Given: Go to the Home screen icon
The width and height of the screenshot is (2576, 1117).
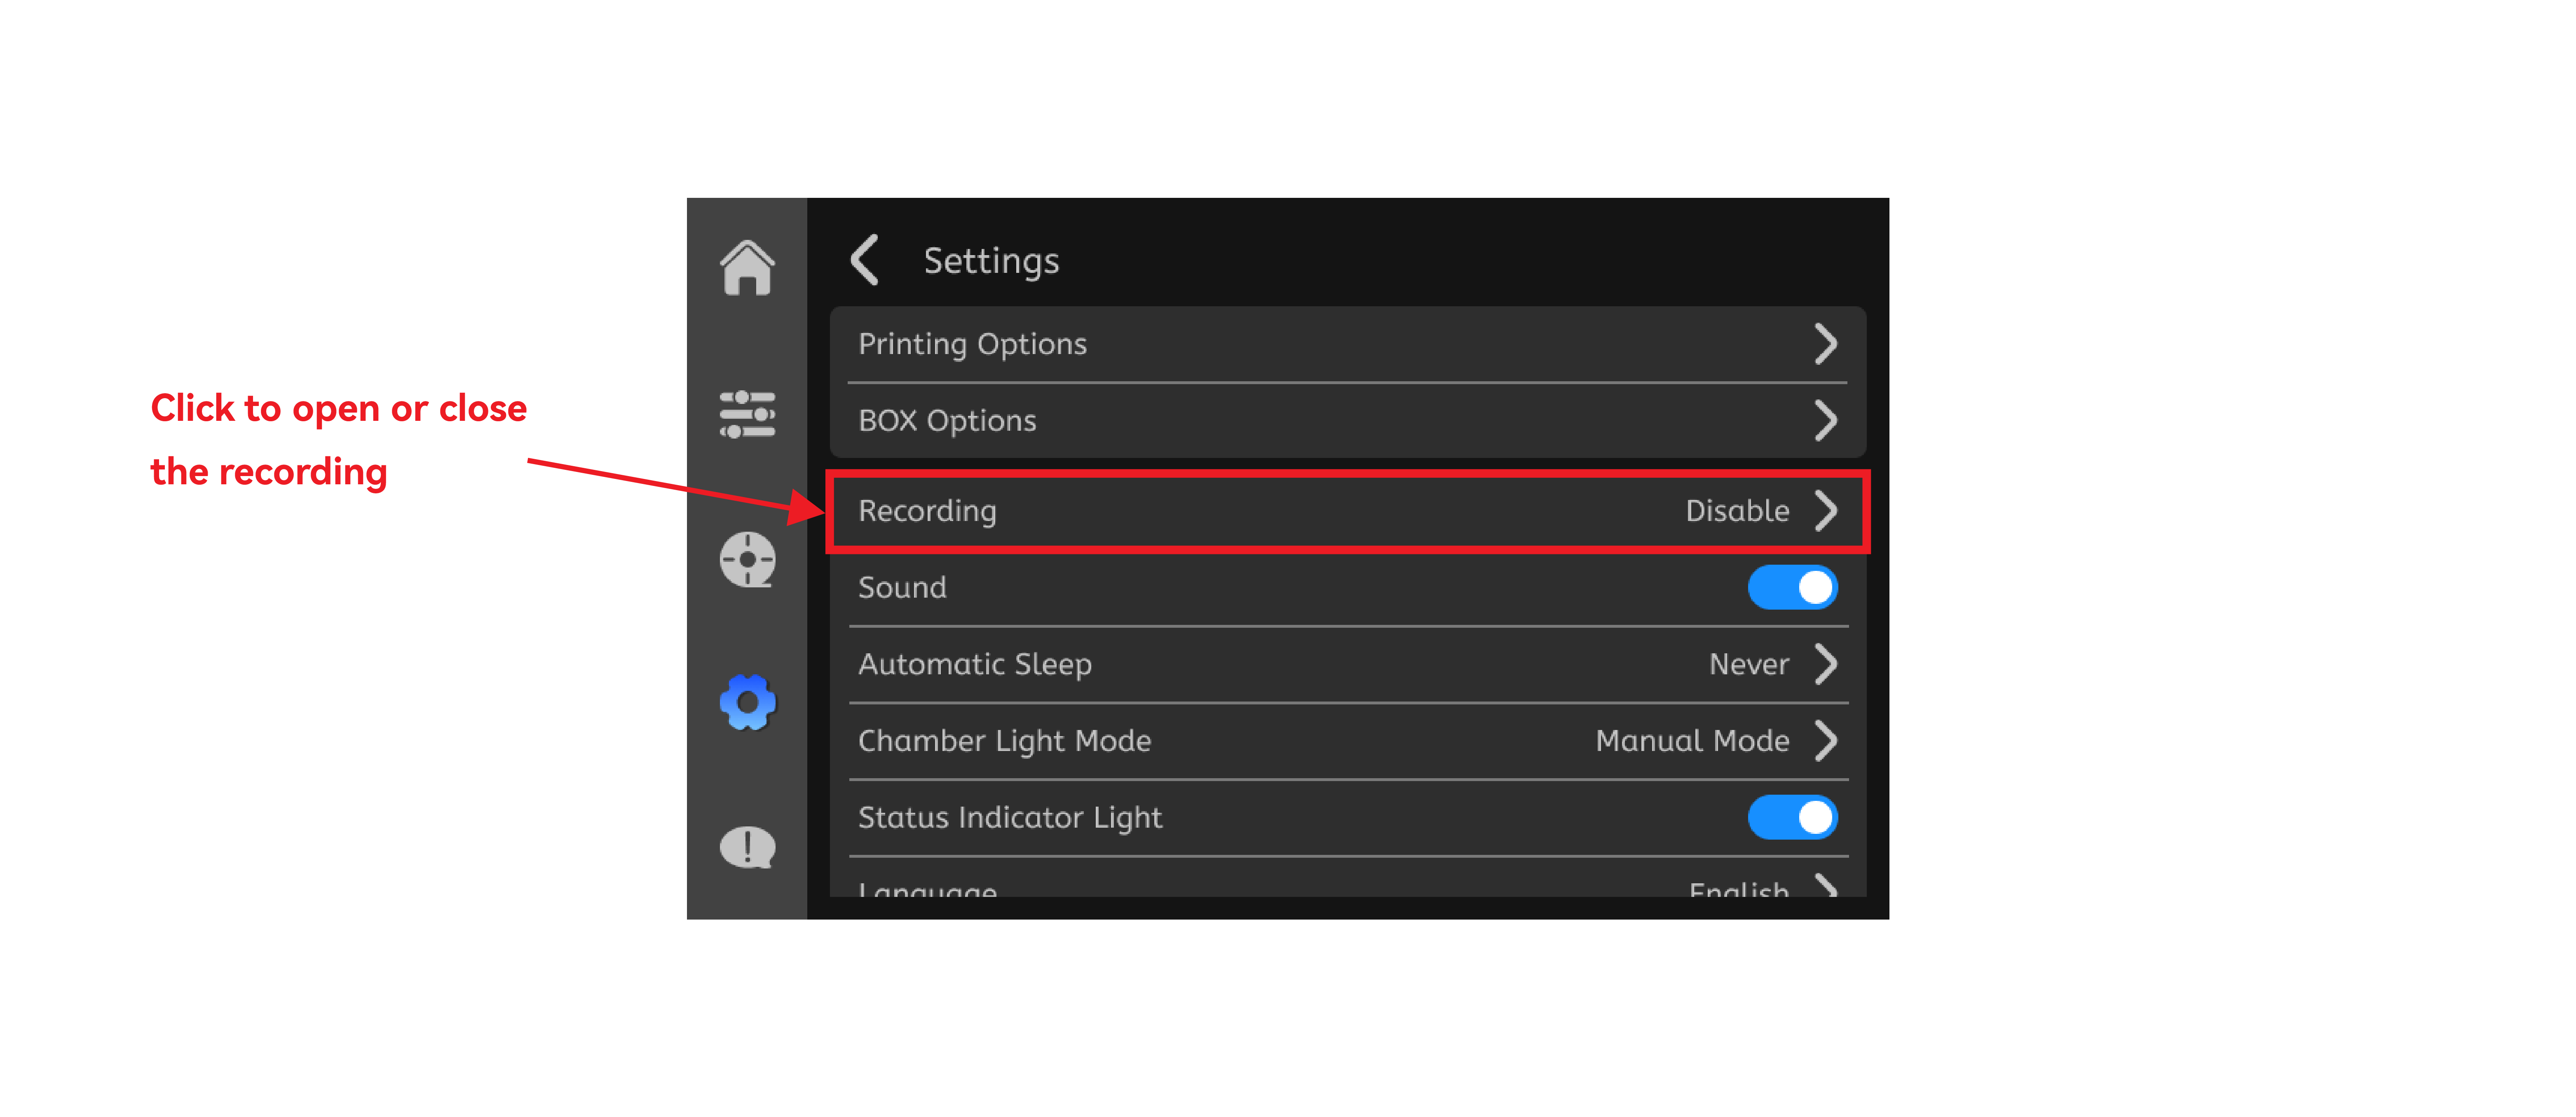Looking at the screenshot, I should click(x=747, y=268).
